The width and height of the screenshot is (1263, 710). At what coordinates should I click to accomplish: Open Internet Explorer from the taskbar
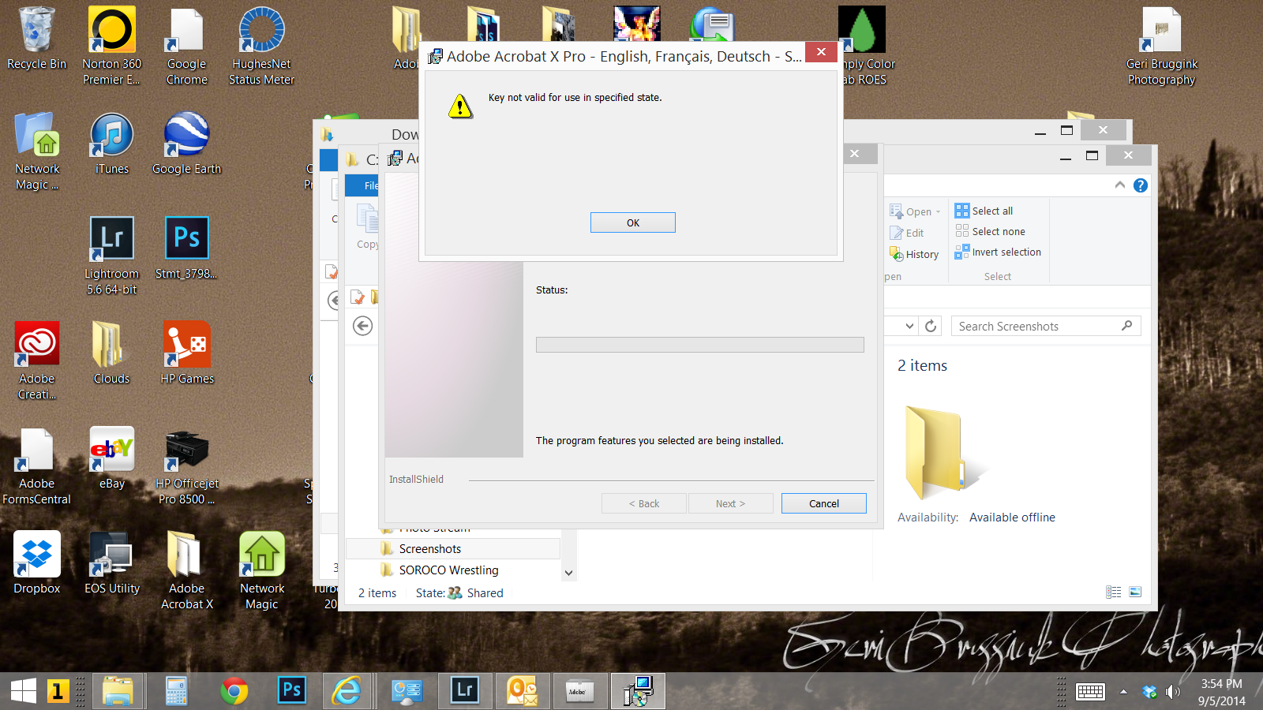[x=347, y=691]
